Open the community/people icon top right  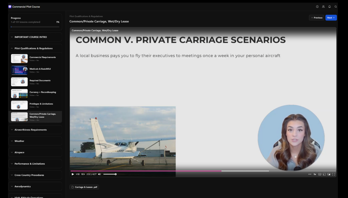click(x=323, y=6)
